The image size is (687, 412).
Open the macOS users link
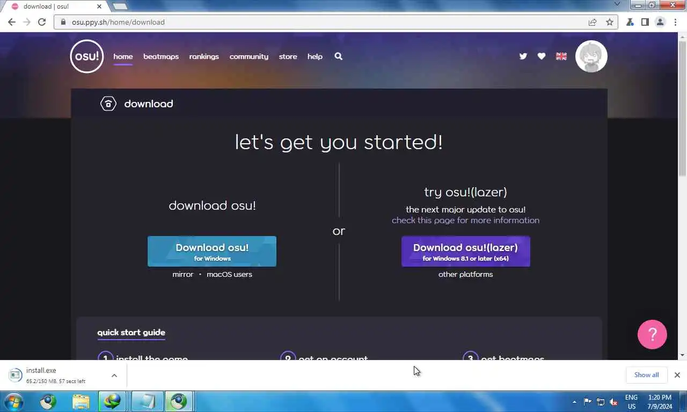pyautogui.click(x=229, y=274)
